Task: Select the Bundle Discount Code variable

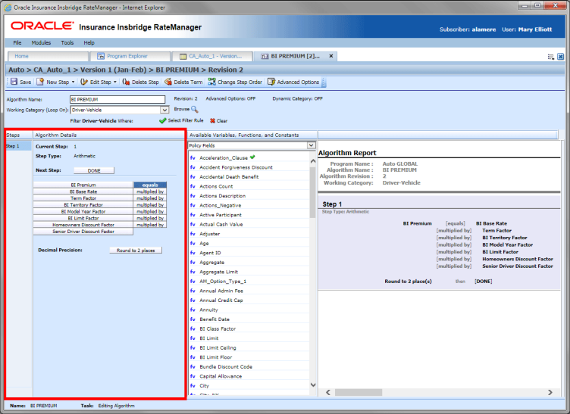Action: pos(226,367)
